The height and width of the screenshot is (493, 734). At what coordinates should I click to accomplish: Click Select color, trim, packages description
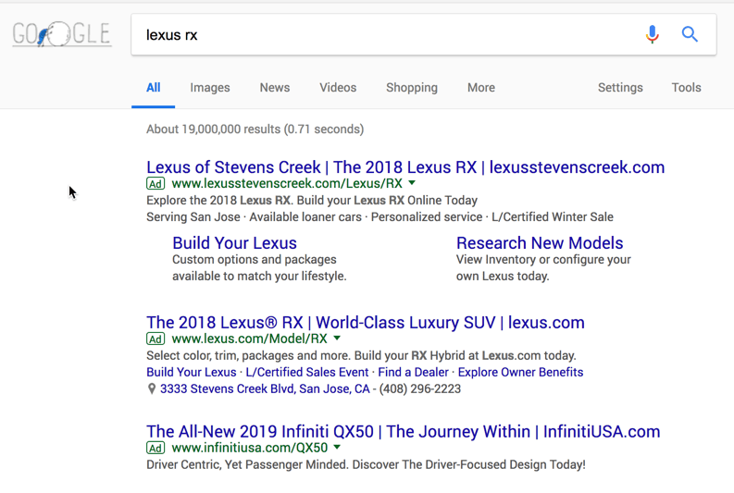click(x=361, y=355)
